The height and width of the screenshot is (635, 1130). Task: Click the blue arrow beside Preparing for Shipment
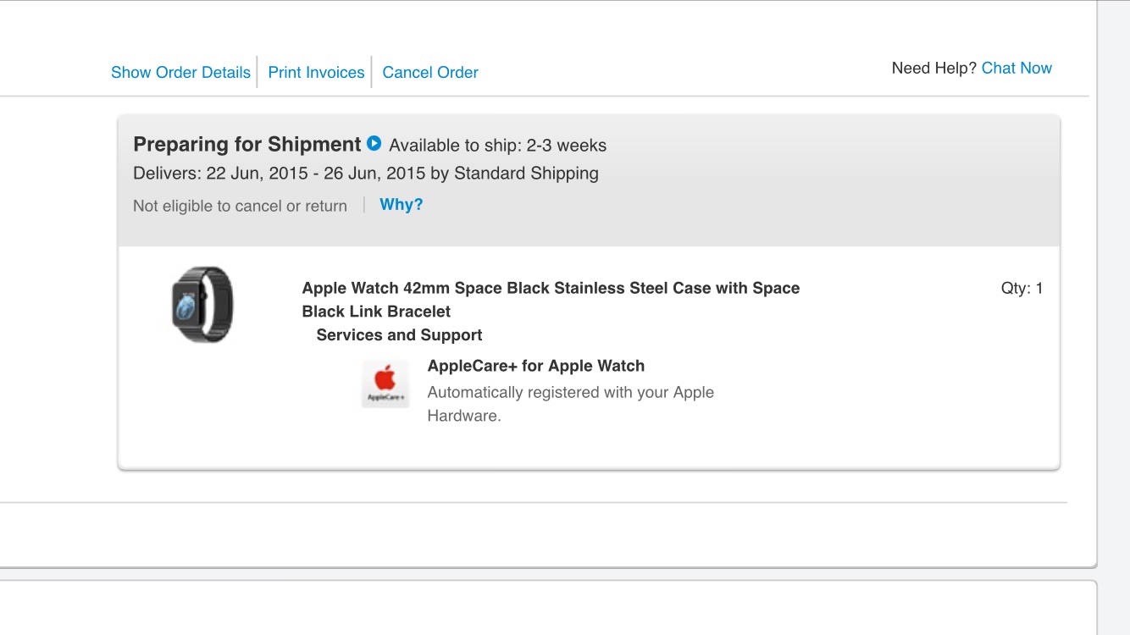(374, 144)
